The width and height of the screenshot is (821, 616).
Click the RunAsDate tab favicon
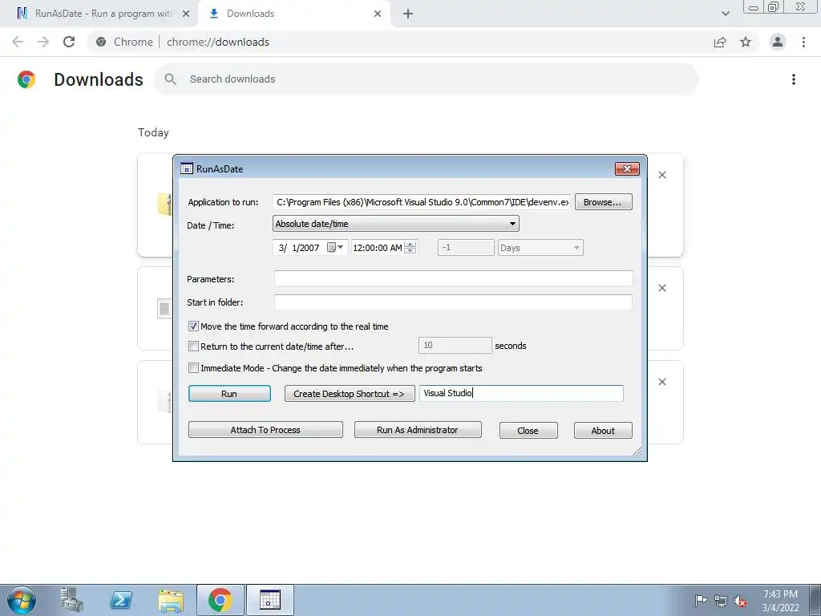pos(22,14)
